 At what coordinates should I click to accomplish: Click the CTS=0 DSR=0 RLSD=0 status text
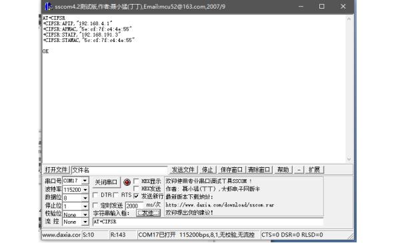pos(292,235)
